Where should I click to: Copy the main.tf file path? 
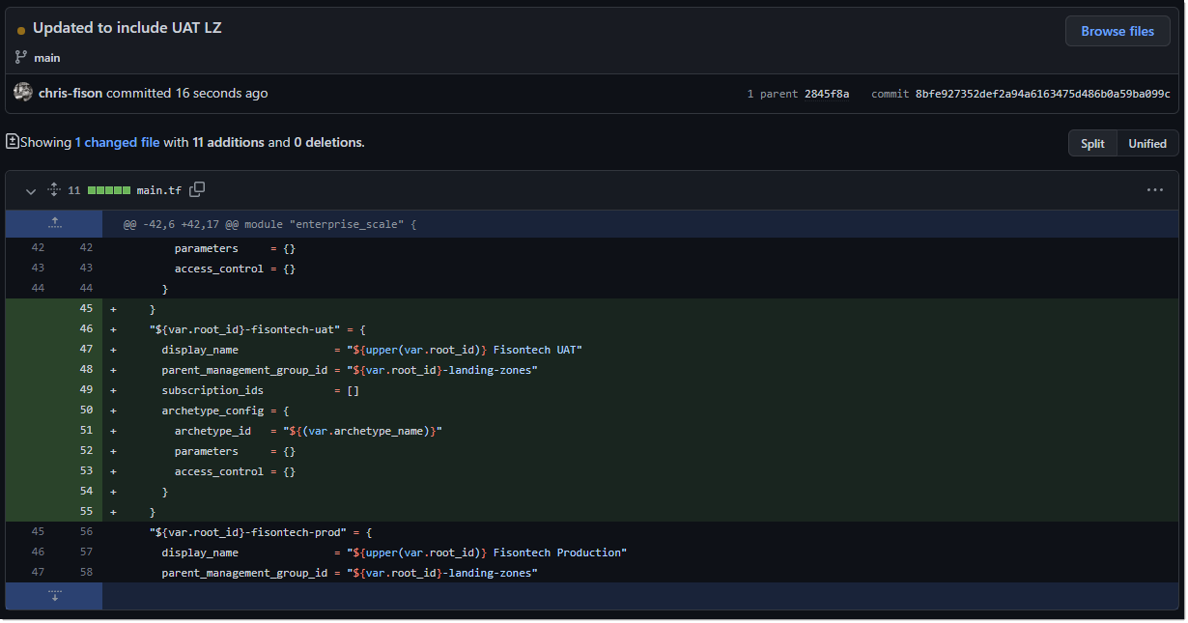(x=197, y=190)
